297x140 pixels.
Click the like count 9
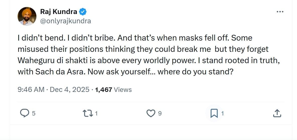tap(160, 113)
